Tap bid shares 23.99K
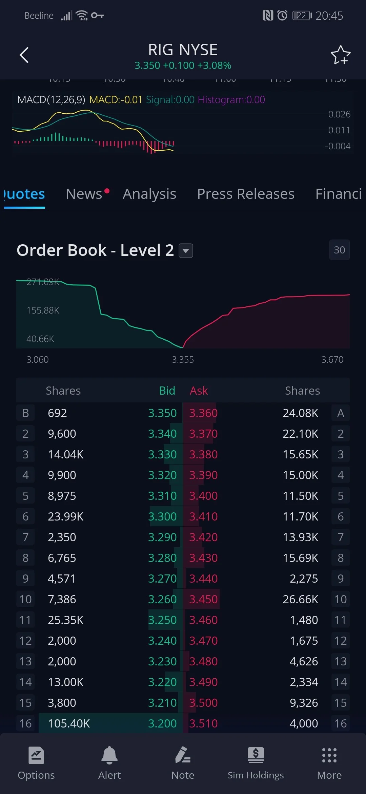 [x=66, y=516]
